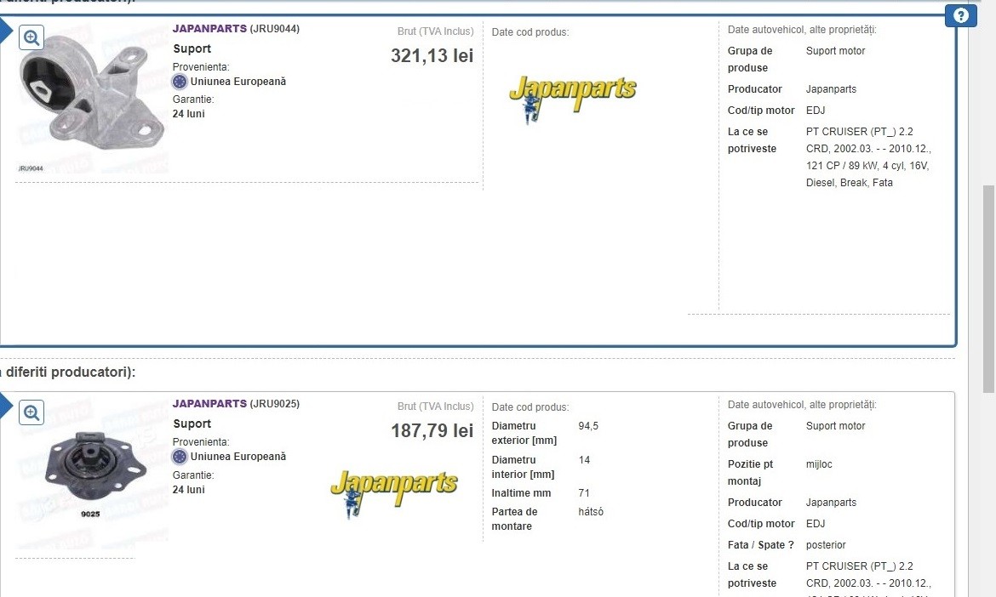
Task: Click the 'Grupa de produse' label in JRU9044 listing
Action: coord(750,60)
